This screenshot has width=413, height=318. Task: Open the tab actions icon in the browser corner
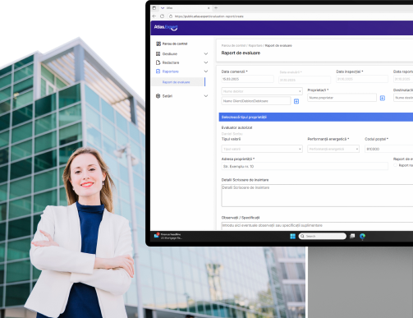pos(154,8)
